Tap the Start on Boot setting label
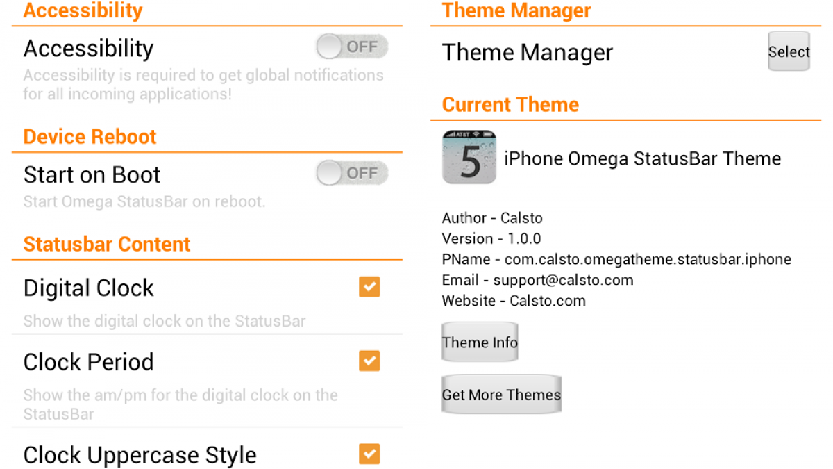833x469 pixels. pos(92,175)
